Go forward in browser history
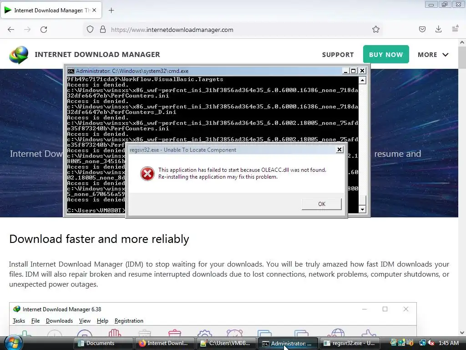Screen dimensions: 466x350 [x=27, y=30]
